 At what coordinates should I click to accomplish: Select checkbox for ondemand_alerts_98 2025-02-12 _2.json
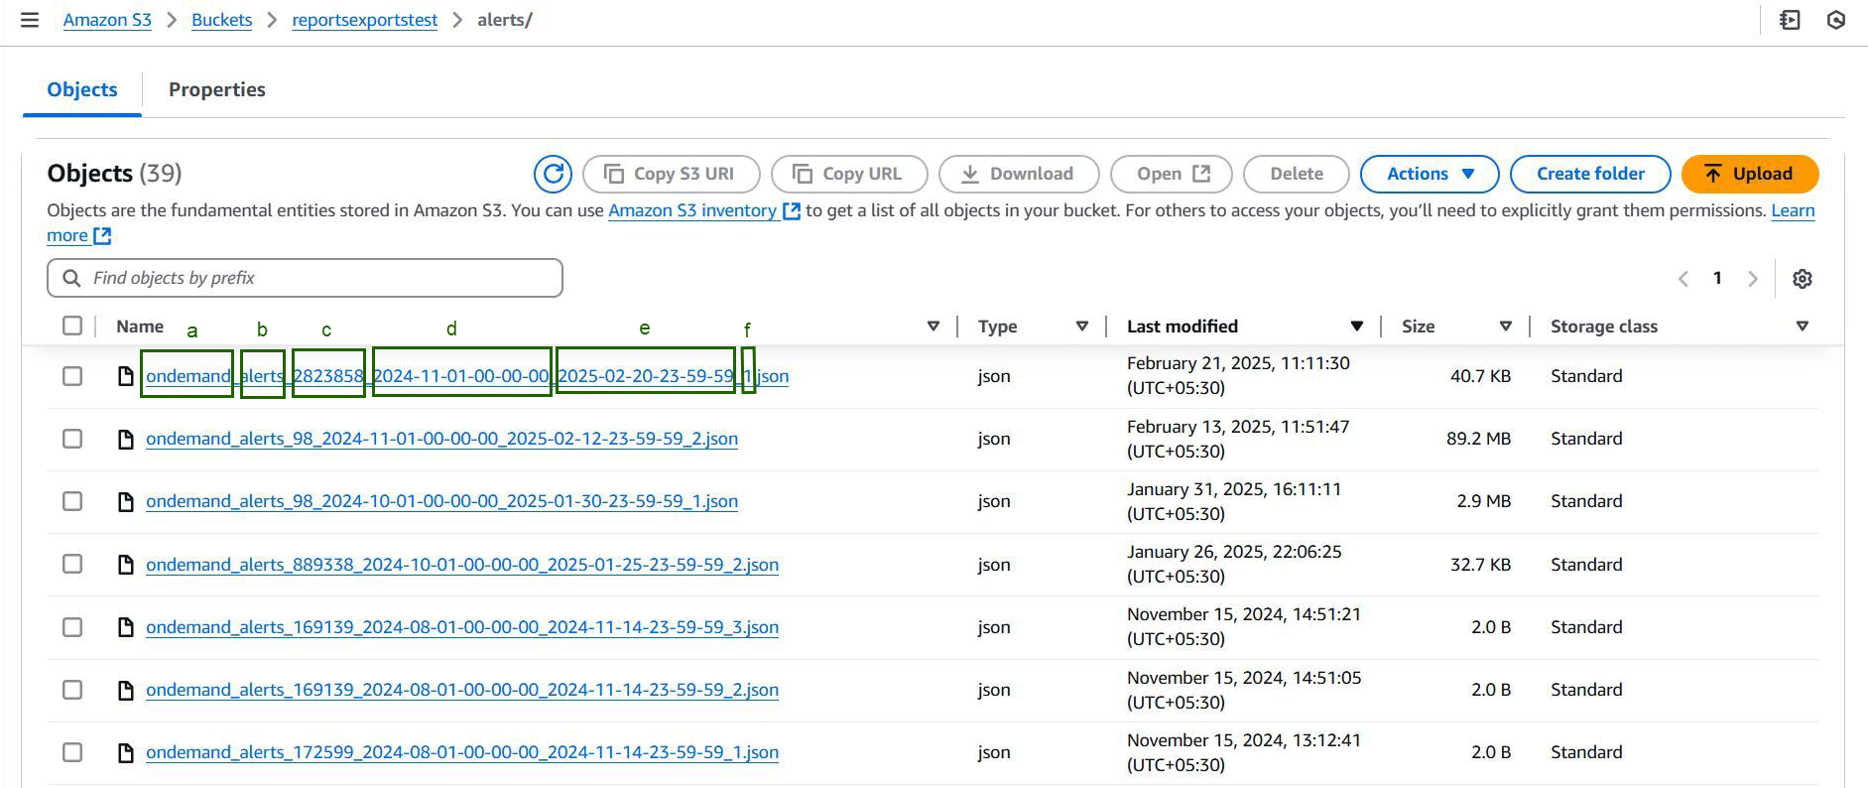[x=72, y=439]
